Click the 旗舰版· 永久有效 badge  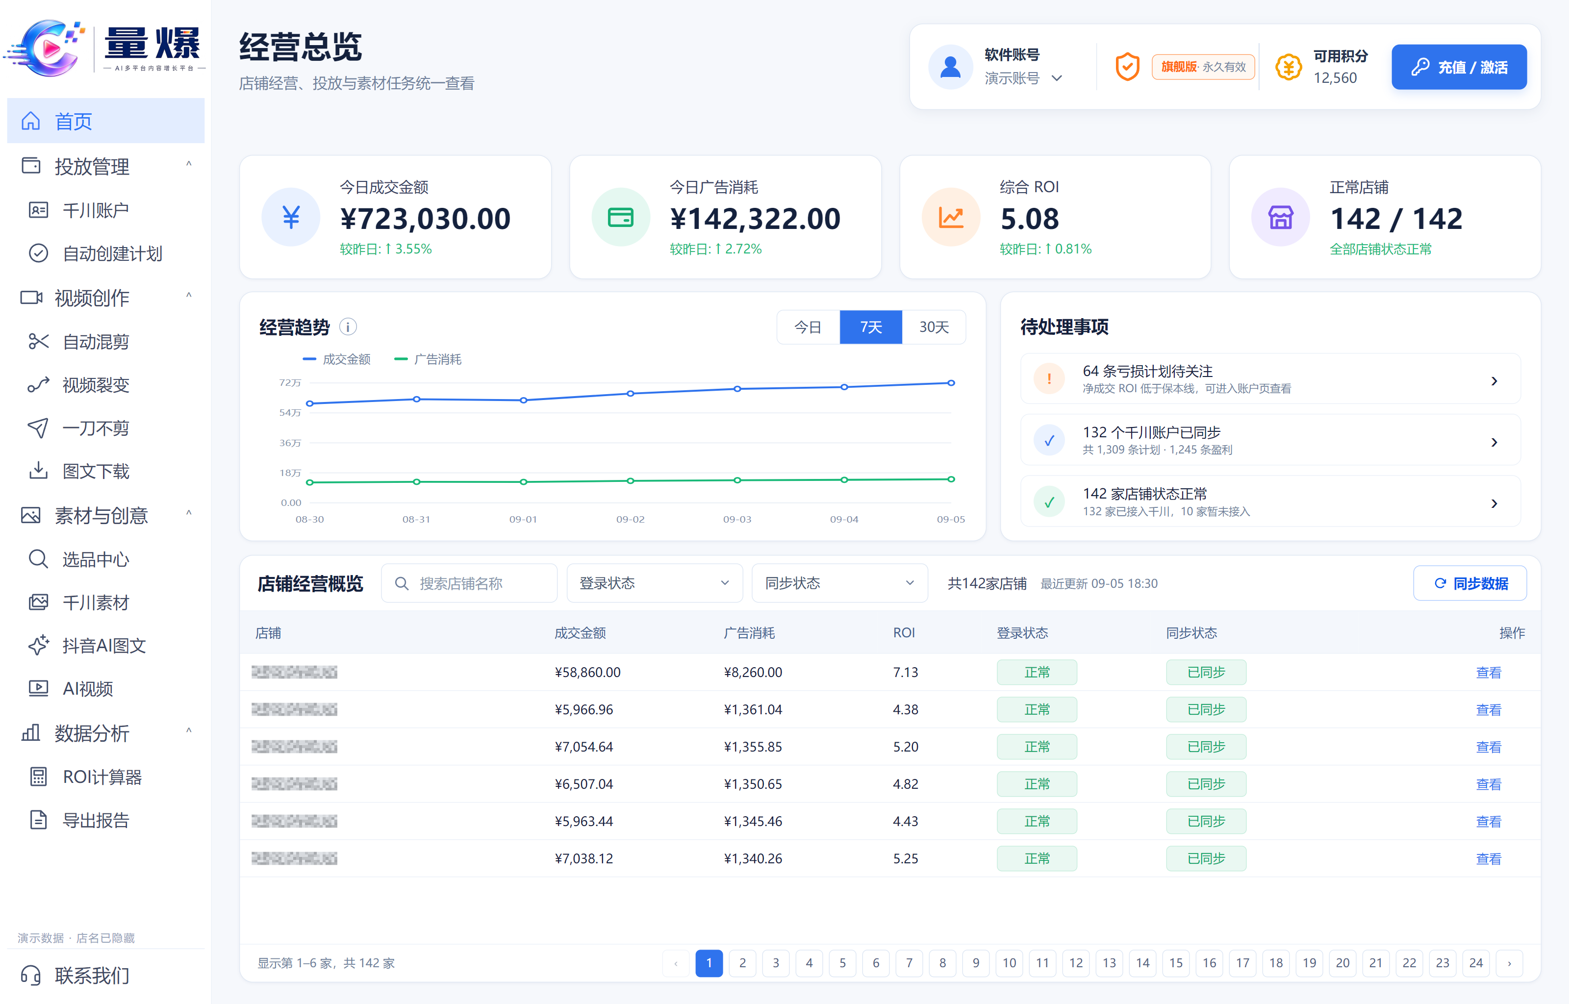(x=1203, y=67)
